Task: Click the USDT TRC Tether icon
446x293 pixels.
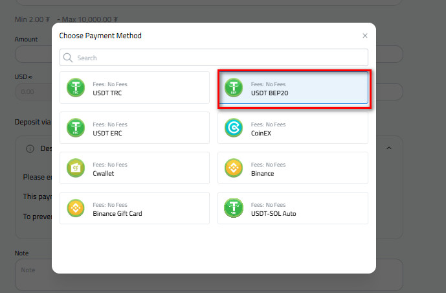Action: (x=76, y=88)
